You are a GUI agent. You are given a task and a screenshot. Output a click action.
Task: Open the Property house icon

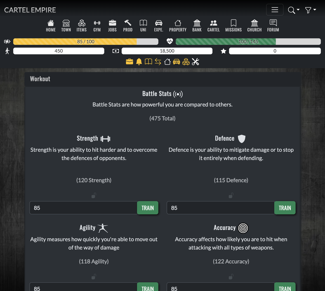178,23
